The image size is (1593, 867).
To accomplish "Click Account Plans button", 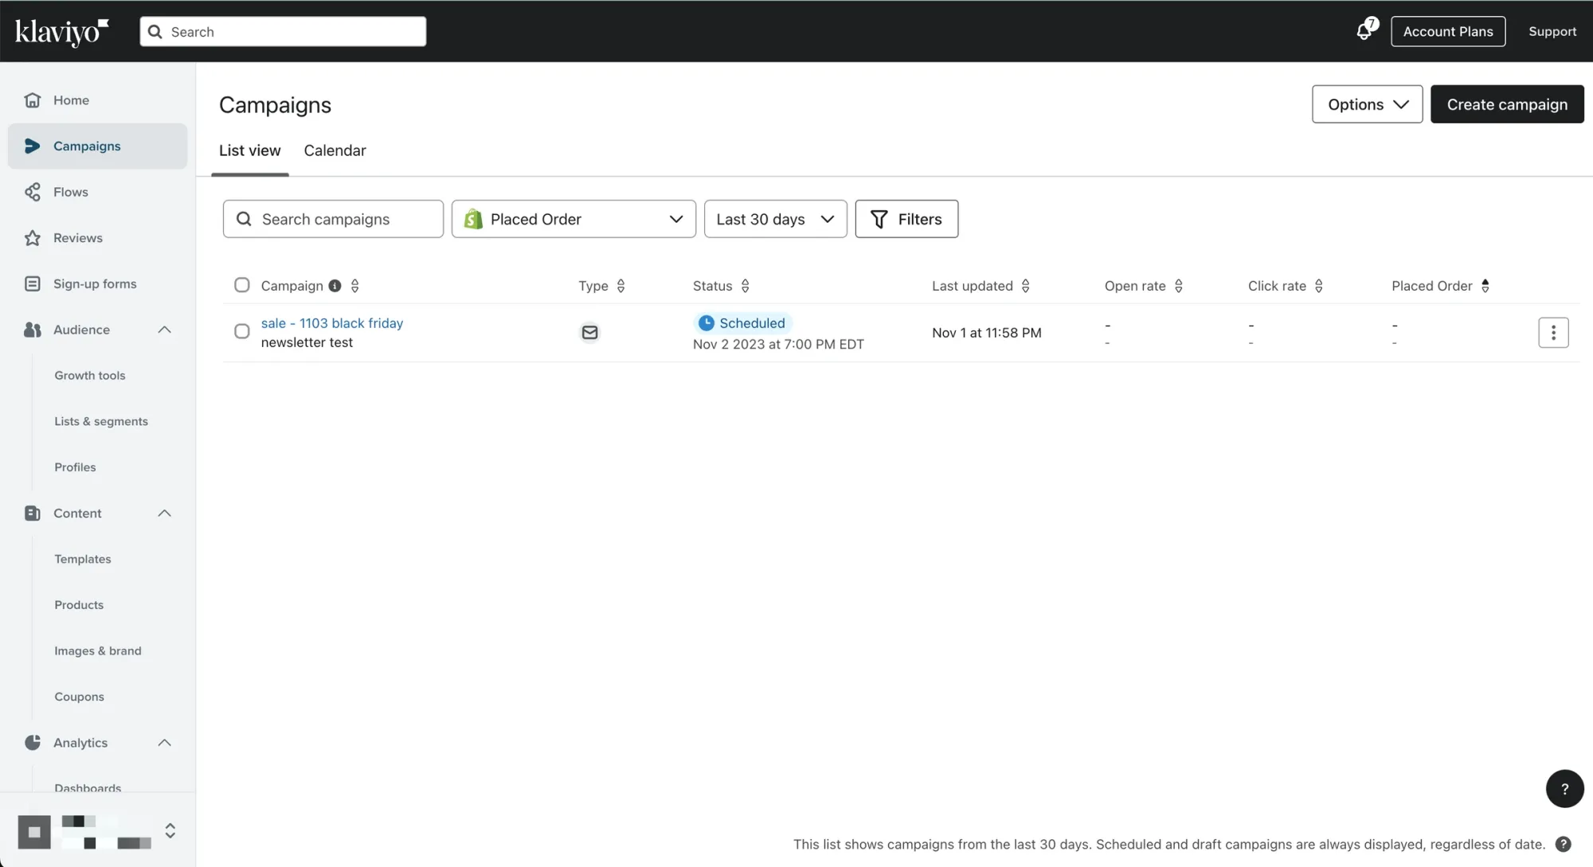I will pos(1448,31).
